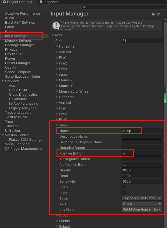Select Physics 2D in settings list
This screenshot has width=167, height=228.
(x=14, y=54)
